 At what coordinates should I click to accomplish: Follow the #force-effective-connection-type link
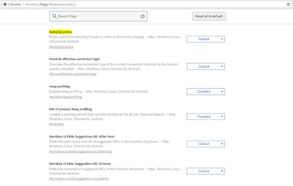(73, 74)
